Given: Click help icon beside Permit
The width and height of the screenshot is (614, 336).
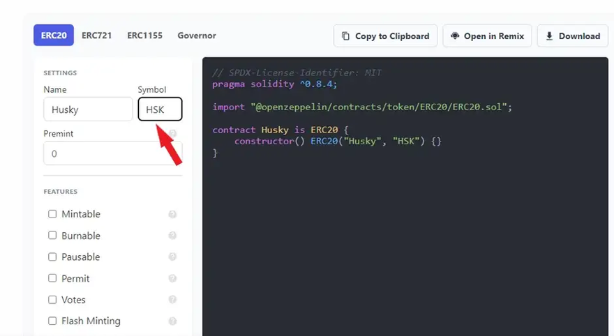Looking at the screenshot, I should point(172,279).
